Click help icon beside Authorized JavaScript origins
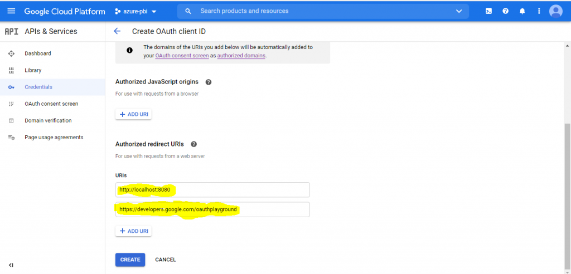Image resolution: width=571 pixels, height=274 pixels. point(209,82)
